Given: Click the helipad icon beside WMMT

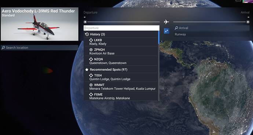Looking at the screenshot, I should coord(91,85).
